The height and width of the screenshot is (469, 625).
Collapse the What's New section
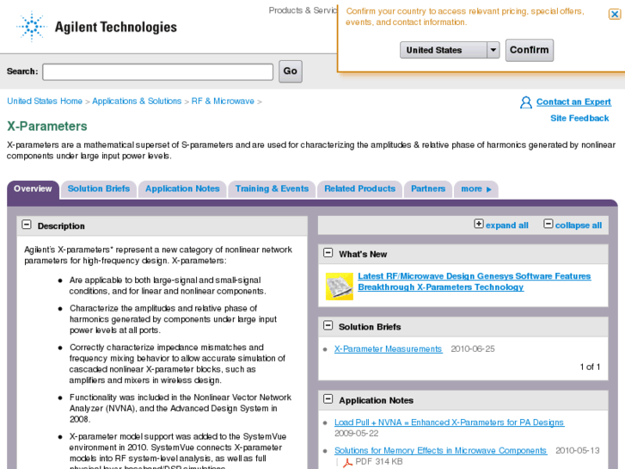pyautogui.click(x=328, y=253)
